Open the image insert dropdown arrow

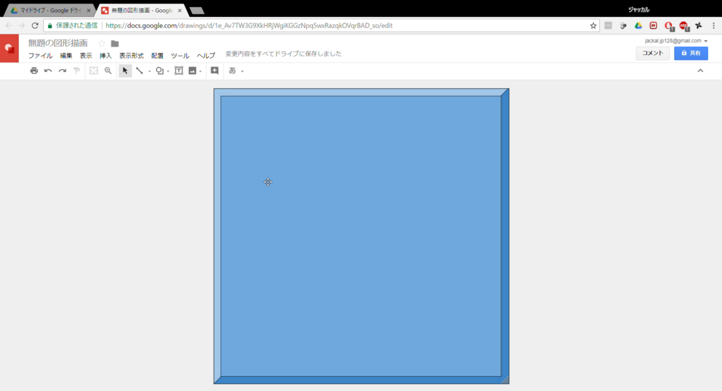(x=200, y=71)
